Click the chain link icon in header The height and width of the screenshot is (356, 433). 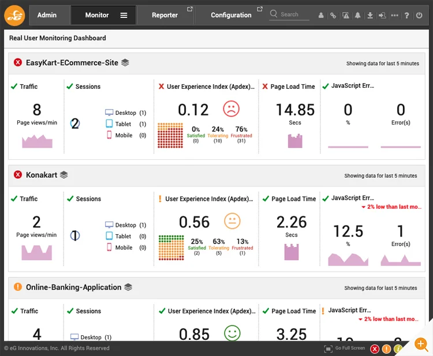coord(333,16)
